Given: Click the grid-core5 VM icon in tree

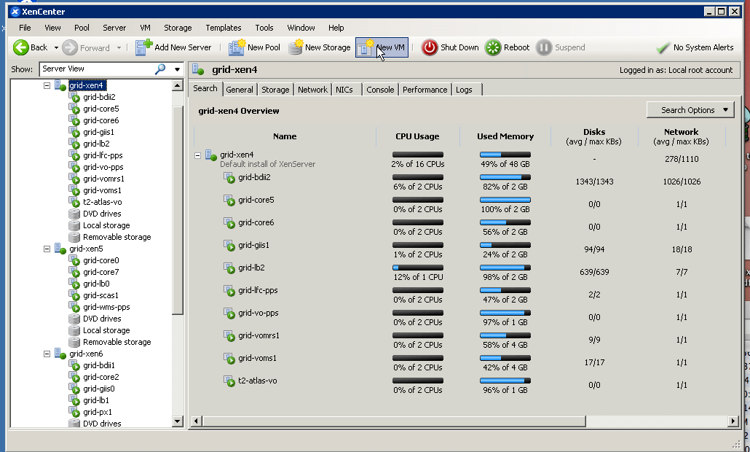Looking at the screenshot, I should pyautogui.click(x=74, y=109).
